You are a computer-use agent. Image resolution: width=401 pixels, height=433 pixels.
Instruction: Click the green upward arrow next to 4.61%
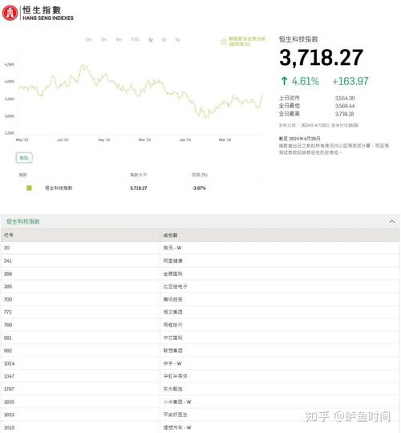click(x=284, y=81)
